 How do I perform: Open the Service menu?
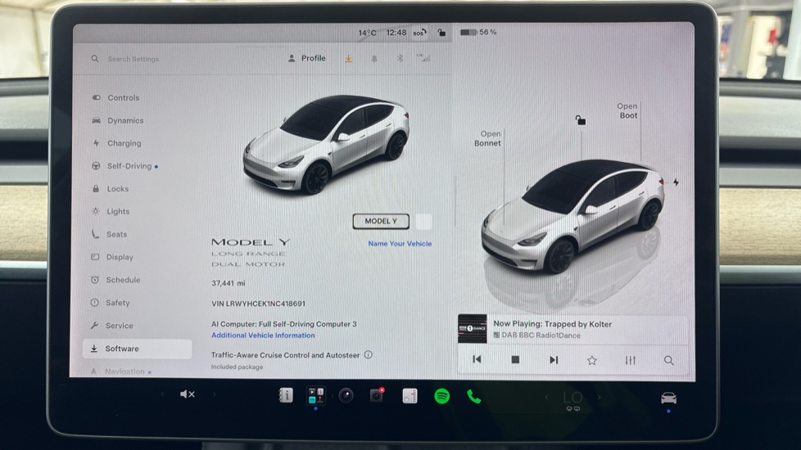[x=119, y=326]
